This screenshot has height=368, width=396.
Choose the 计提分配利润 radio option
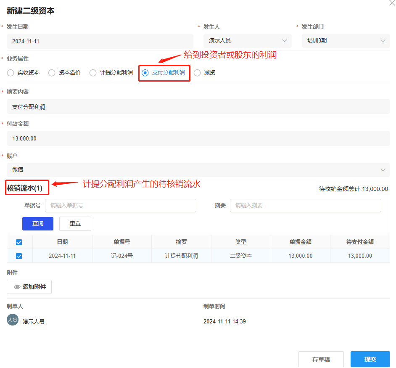pos(93,73)
